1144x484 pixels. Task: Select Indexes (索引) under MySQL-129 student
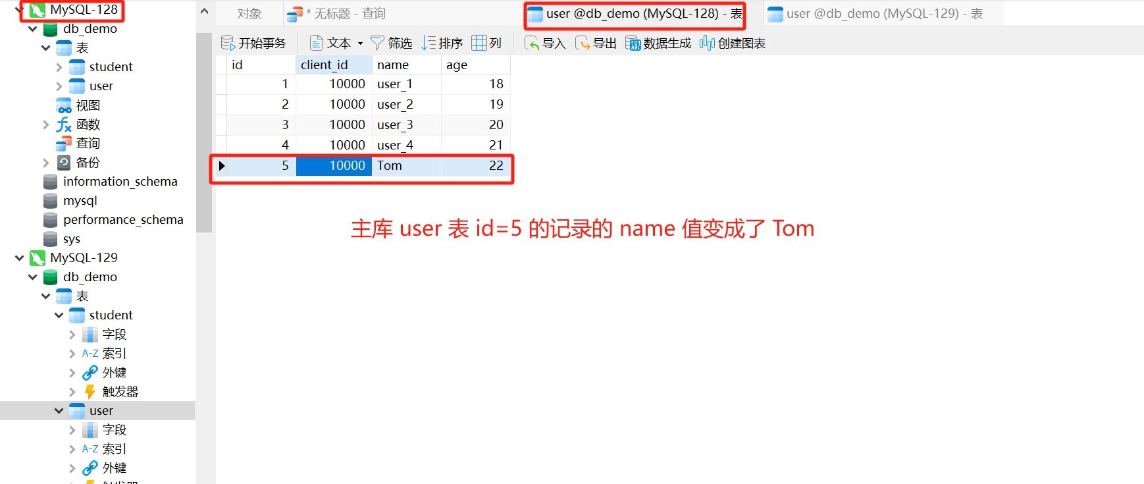click(114, 354)
